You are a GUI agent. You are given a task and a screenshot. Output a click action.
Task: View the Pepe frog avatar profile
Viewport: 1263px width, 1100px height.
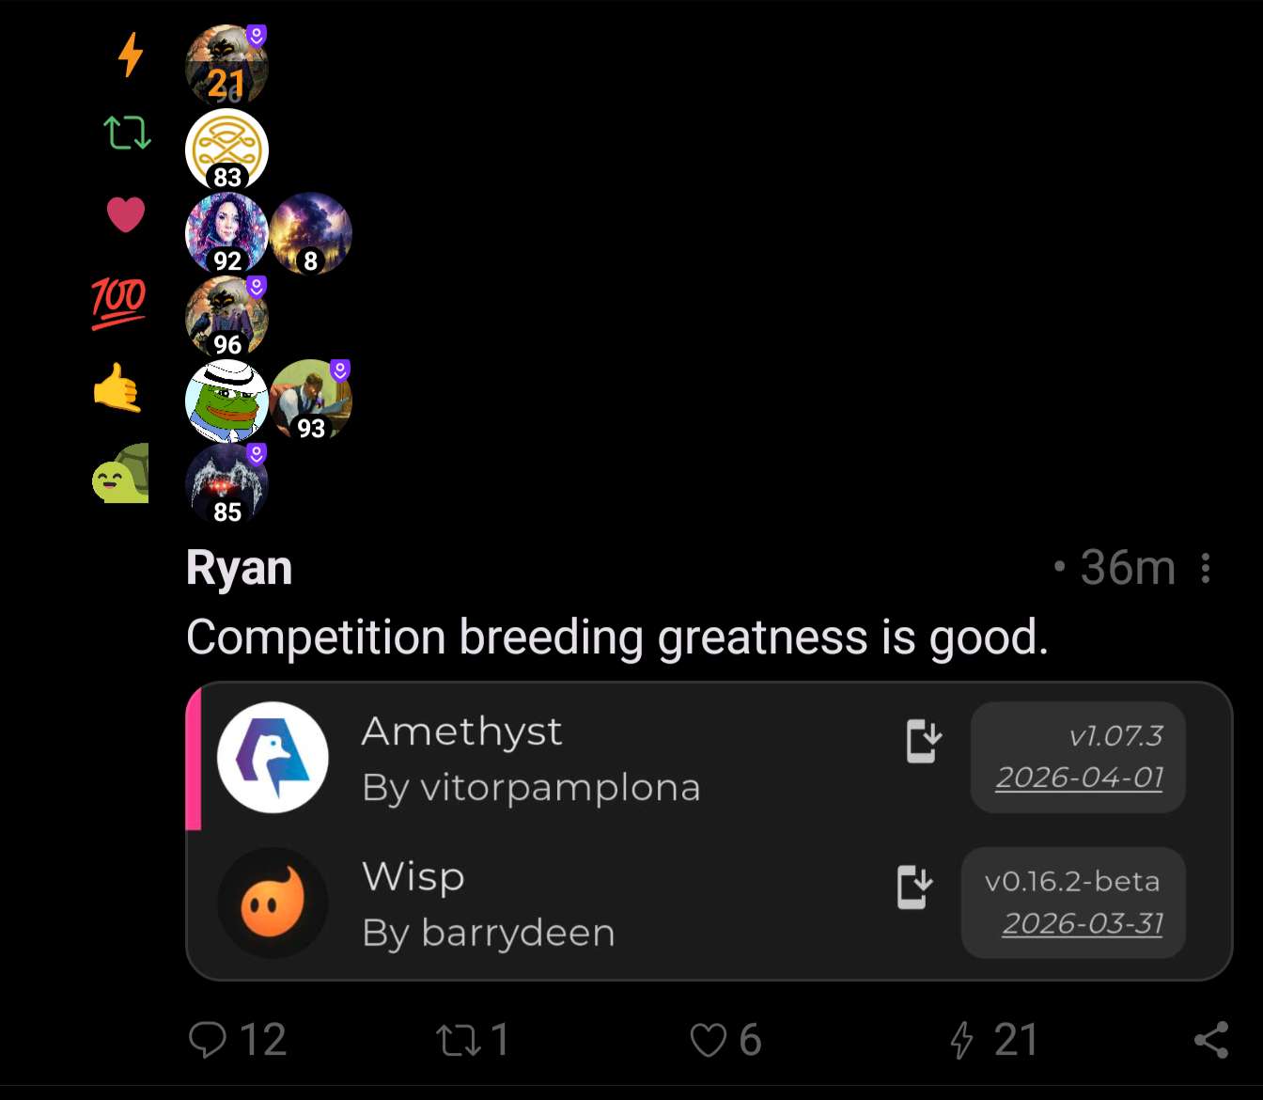pyautogui.click(x=226, y=401)
